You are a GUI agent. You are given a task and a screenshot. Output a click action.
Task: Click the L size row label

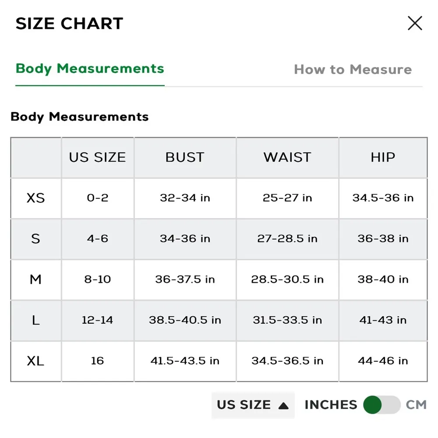pos(36,320)
